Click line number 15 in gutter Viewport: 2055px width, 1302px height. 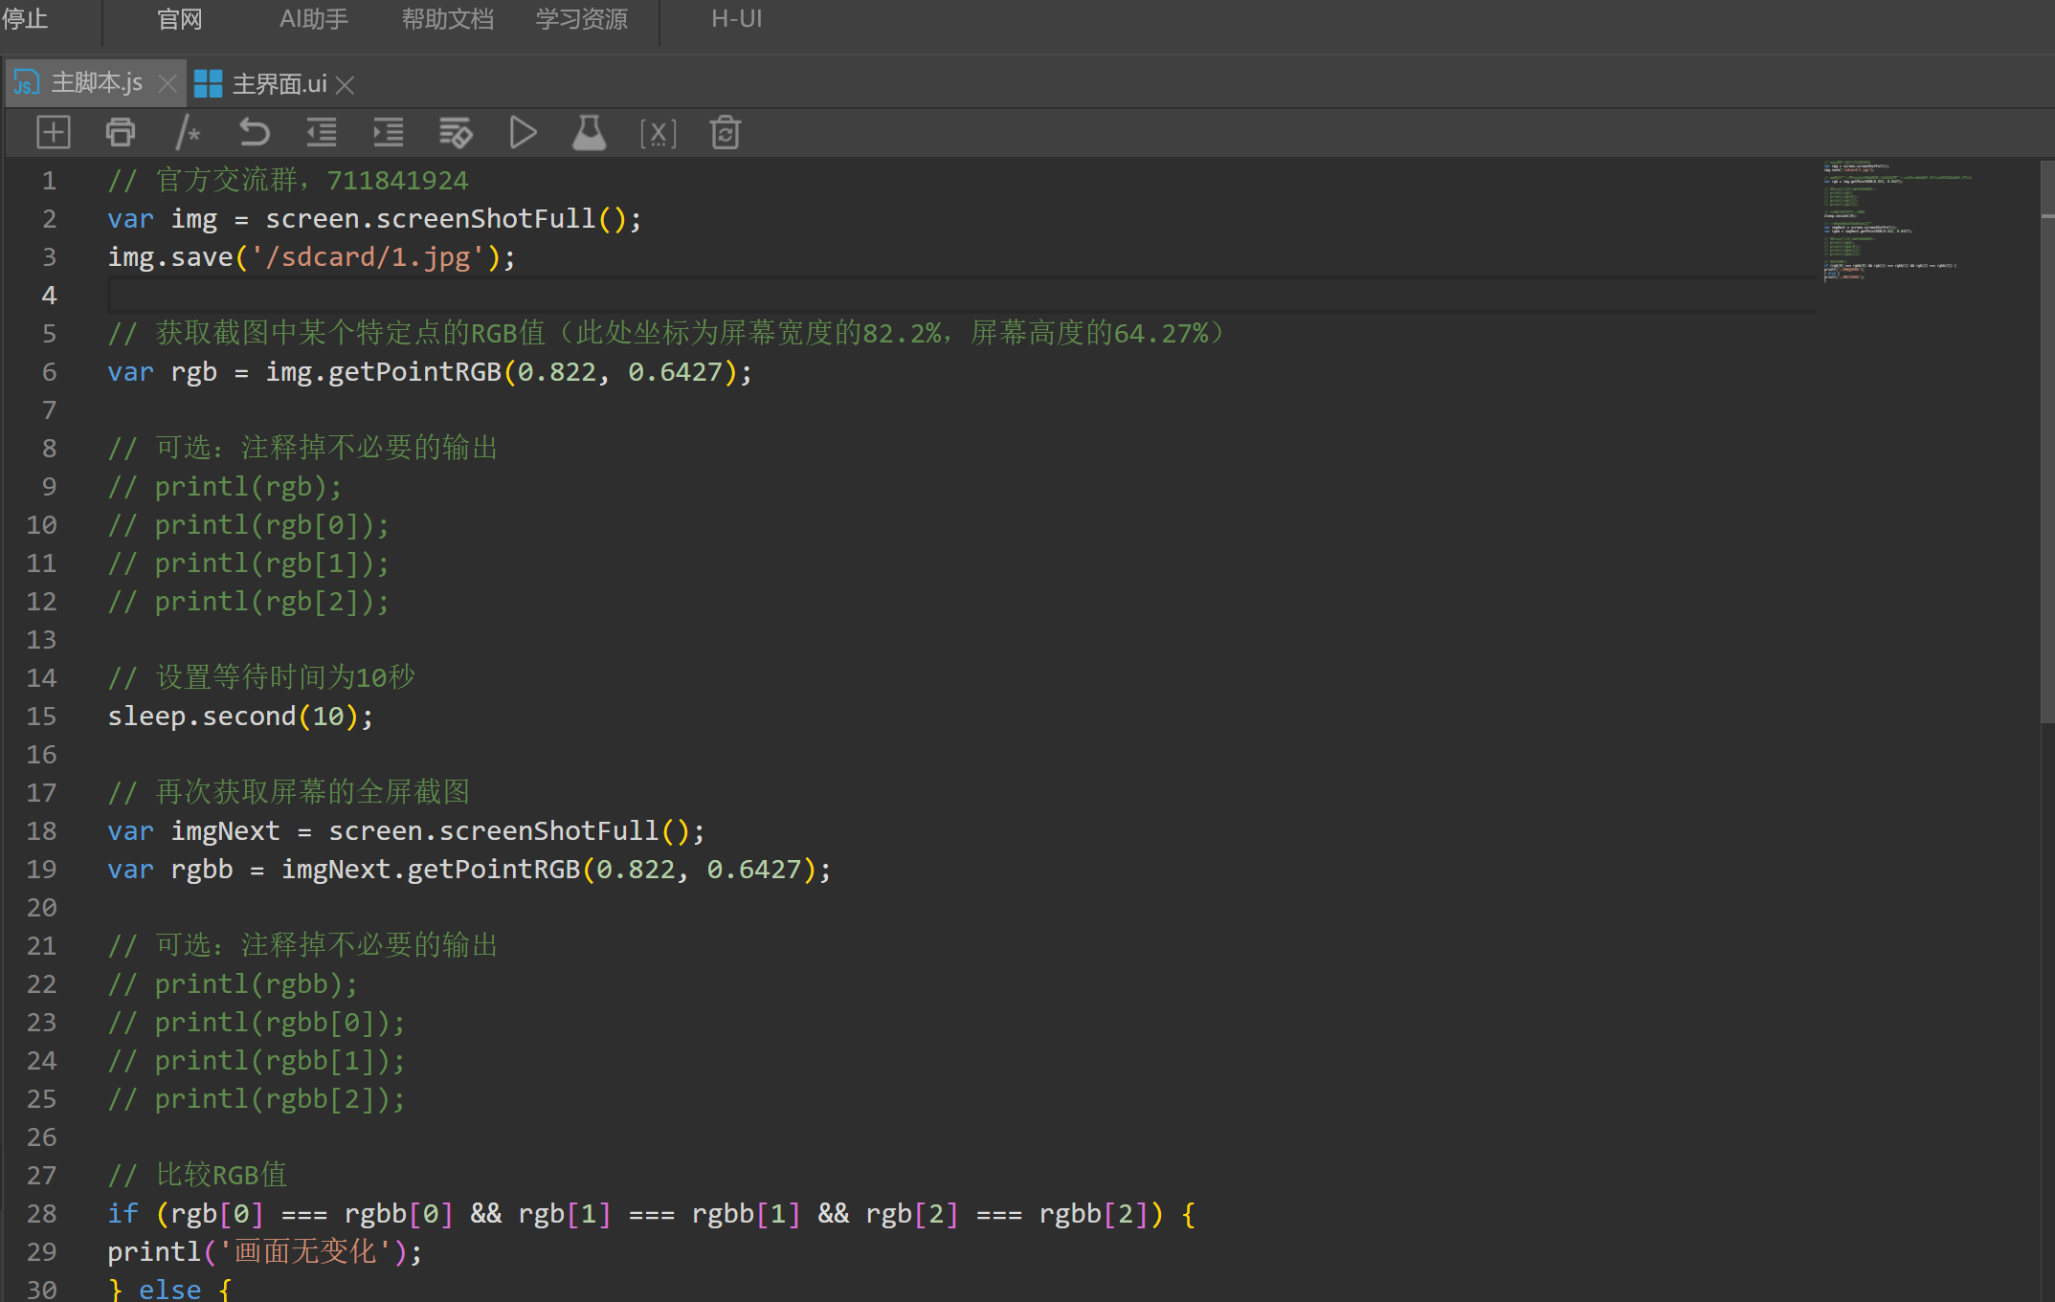click(x=41, y=717)
